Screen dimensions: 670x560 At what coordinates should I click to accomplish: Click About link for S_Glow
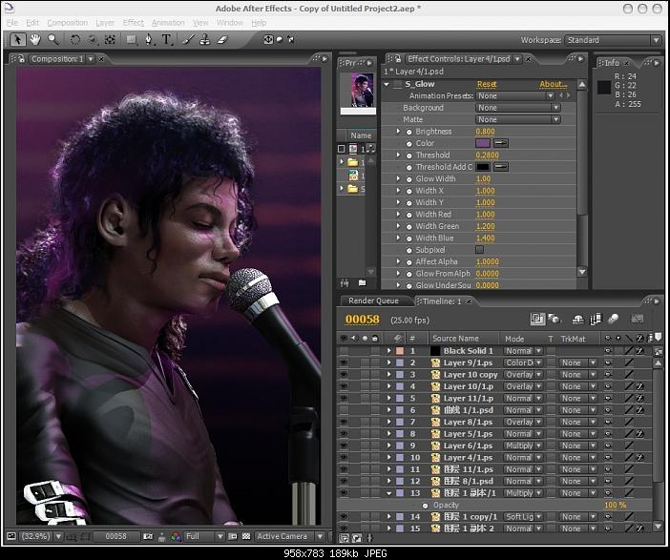coord(553,84)
